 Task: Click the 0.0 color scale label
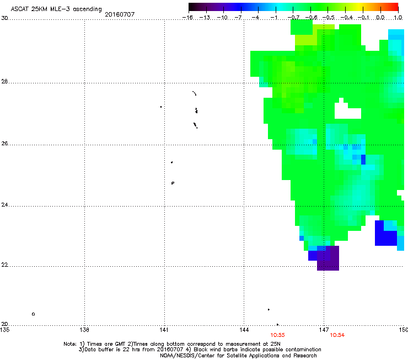[x=380, y=18]
